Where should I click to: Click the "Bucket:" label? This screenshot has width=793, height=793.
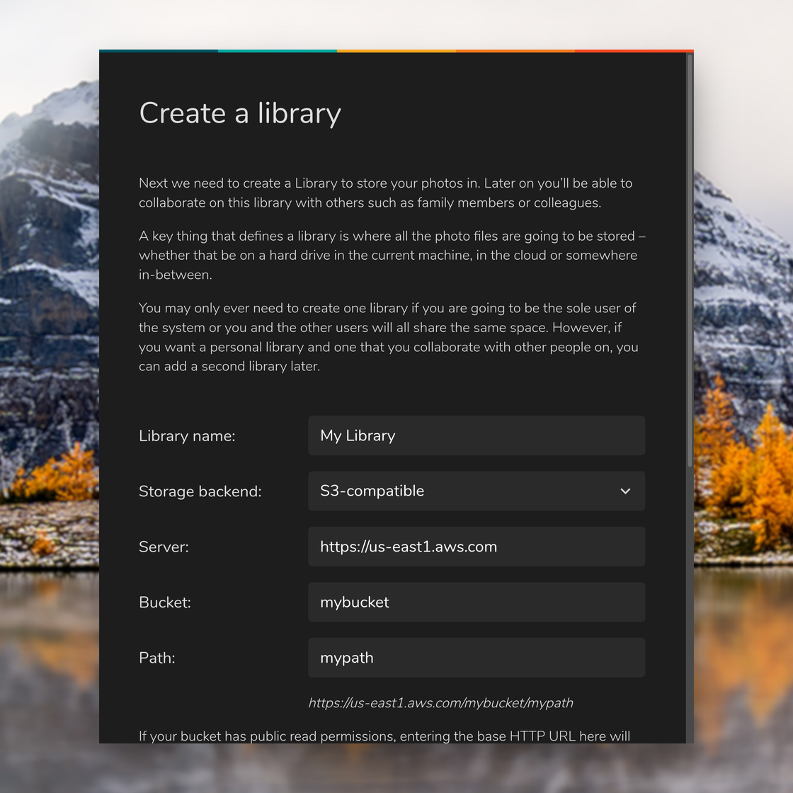coord(165,603)
